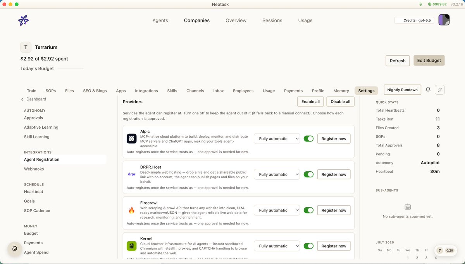The height and width of the screenshot is (264, 465).
Task: Open Skill Learning in the sidebar
Action: 37,137
